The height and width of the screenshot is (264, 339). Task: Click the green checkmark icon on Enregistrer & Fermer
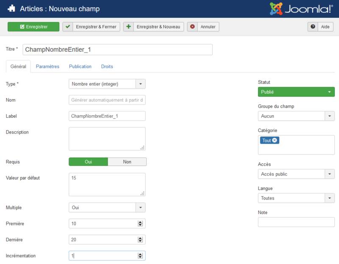click(67, 27)
